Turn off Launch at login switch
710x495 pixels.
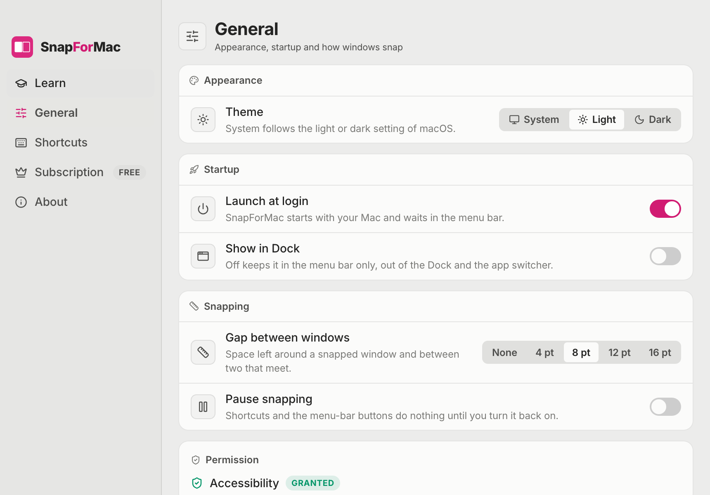click(x=665, y=209)
